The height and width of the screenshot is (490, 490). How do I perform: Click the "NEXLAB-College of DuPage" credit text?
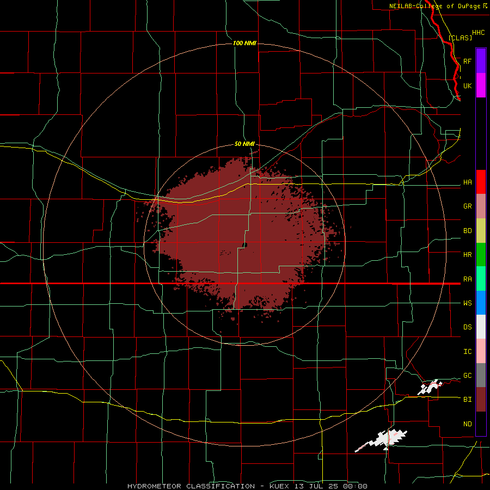434,6
